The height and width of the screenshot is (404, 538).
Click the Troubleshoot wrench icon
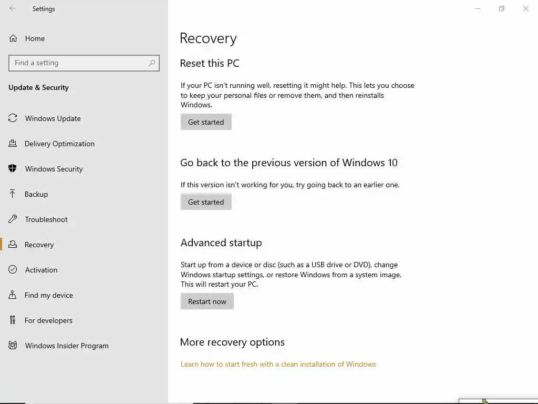pos(13,219)
